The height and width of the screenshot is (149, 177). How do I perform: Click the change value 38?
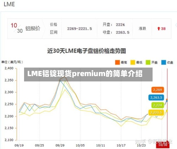(x=163, y=28)
